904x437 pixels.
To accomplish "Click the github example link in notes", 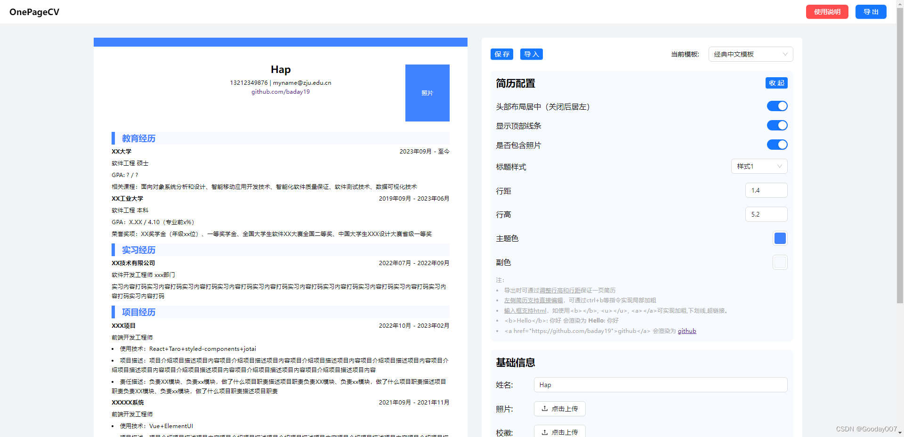I will tap(686, 331).
